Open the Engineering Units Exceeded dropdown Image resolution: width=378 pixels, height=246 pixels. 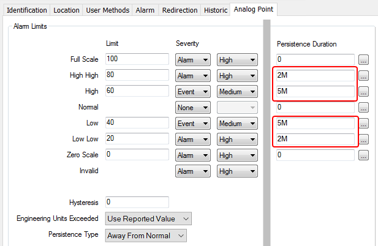pyautogui.click(x=148, y=218)
